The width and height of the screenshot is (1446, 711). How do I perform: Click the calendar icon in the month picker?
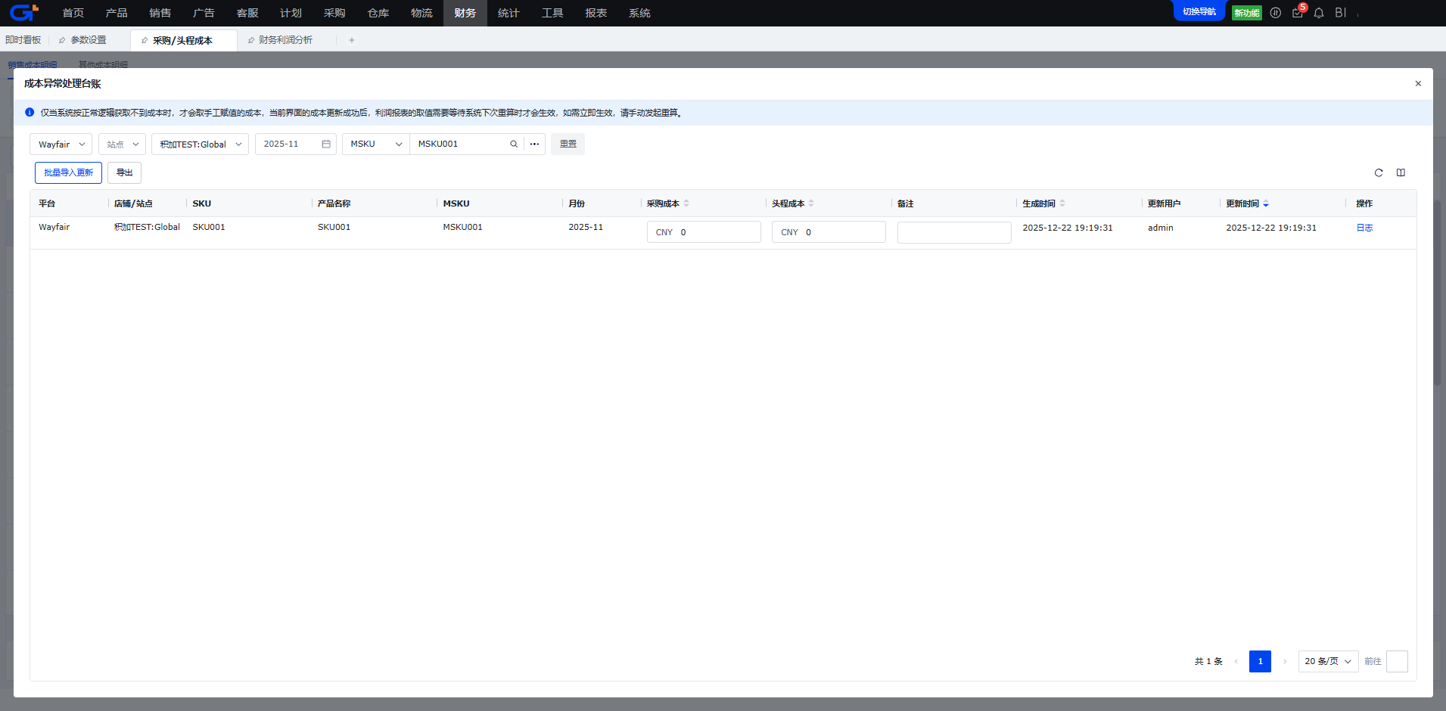326,144
